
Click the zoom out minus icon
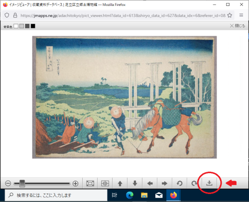click(8, 183)
